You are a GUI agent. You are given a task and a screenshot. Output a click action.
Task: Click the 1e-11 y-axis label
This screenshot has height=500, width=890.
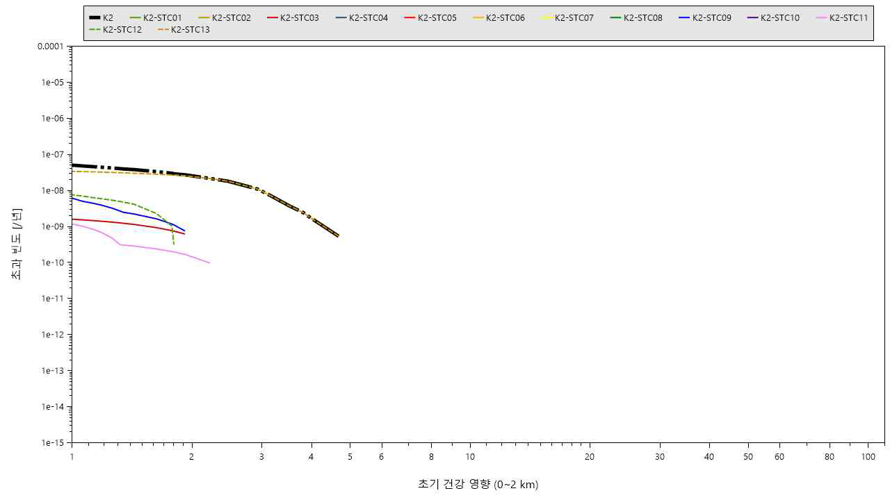click(x=52, y=299)
